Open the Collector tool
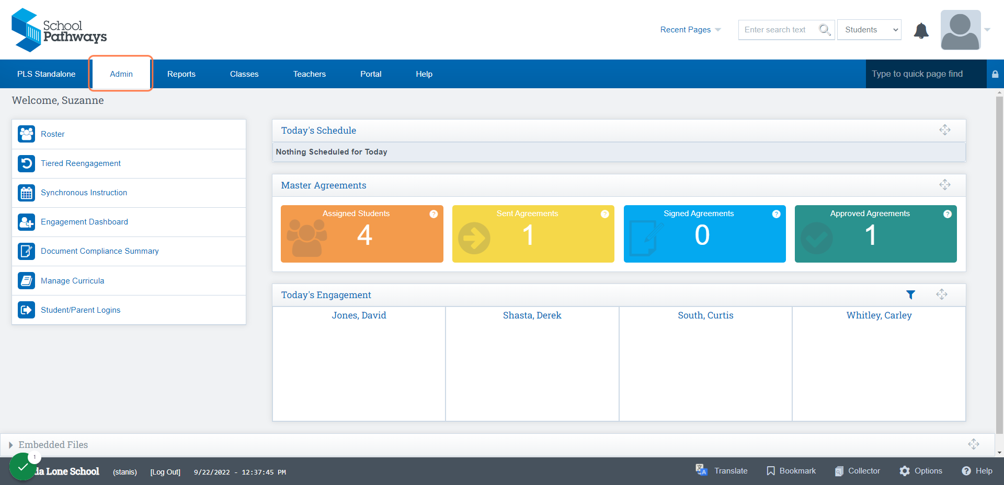Viewport: 1004px width, 485px height. click(x=858, y=471)
